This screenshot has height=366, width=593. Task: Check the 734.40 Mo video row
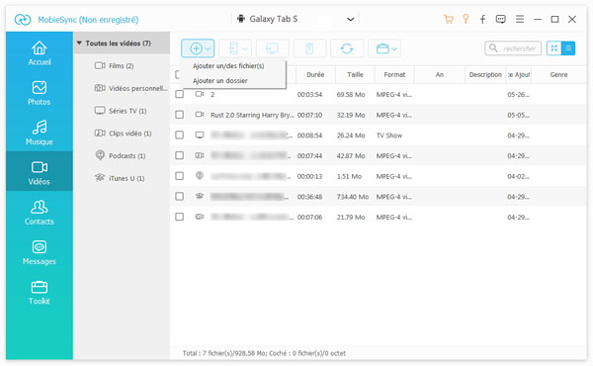[x=180, y=197]
